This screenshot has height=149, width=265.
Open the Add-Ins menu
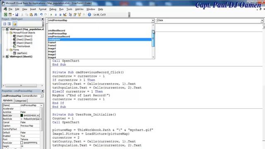point(79,9)
